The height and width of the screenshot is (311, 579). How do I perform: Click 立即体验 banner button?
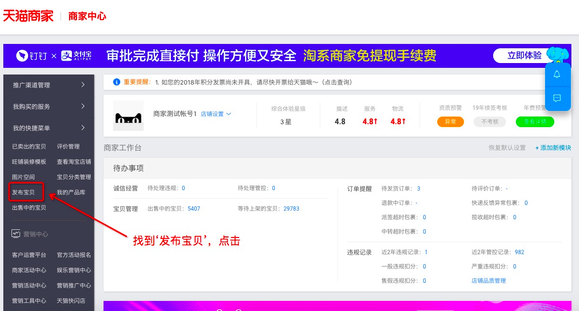524,55
